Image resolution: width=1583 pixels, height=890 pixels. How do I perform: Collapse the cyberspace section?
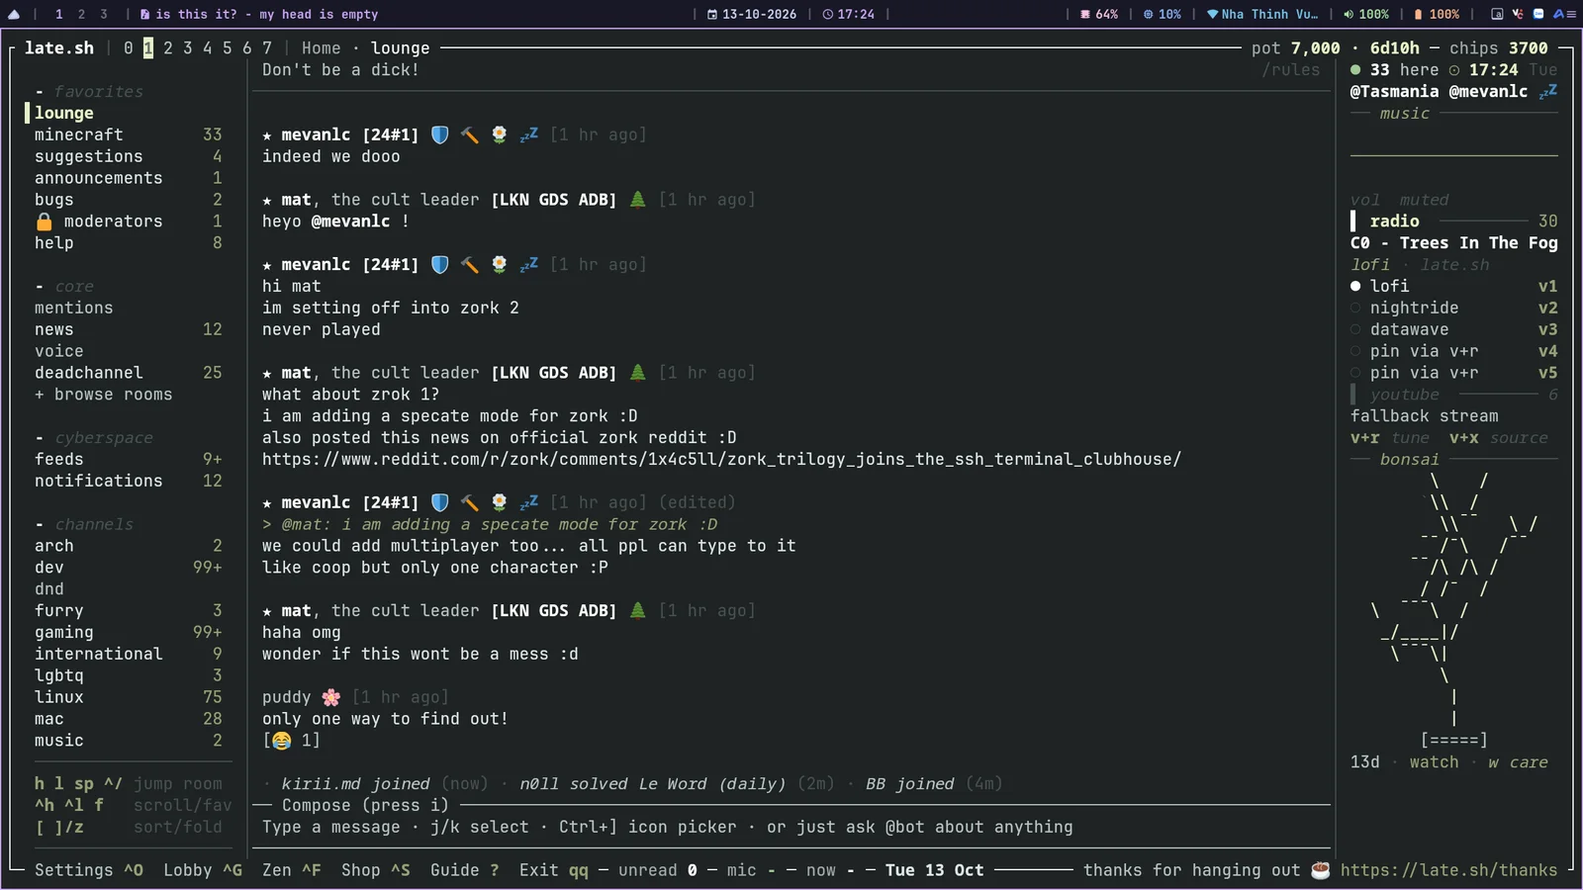[x=94, y=437]
